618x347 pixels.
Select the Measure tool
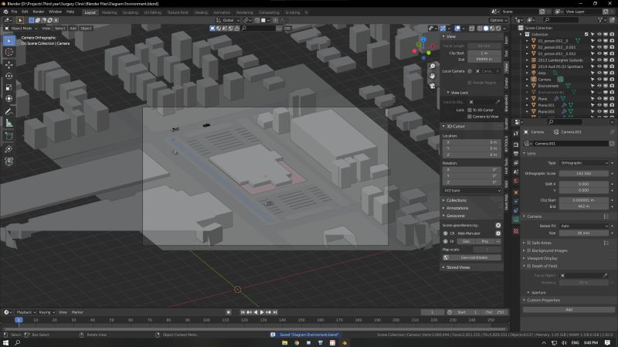pos(9,124)
